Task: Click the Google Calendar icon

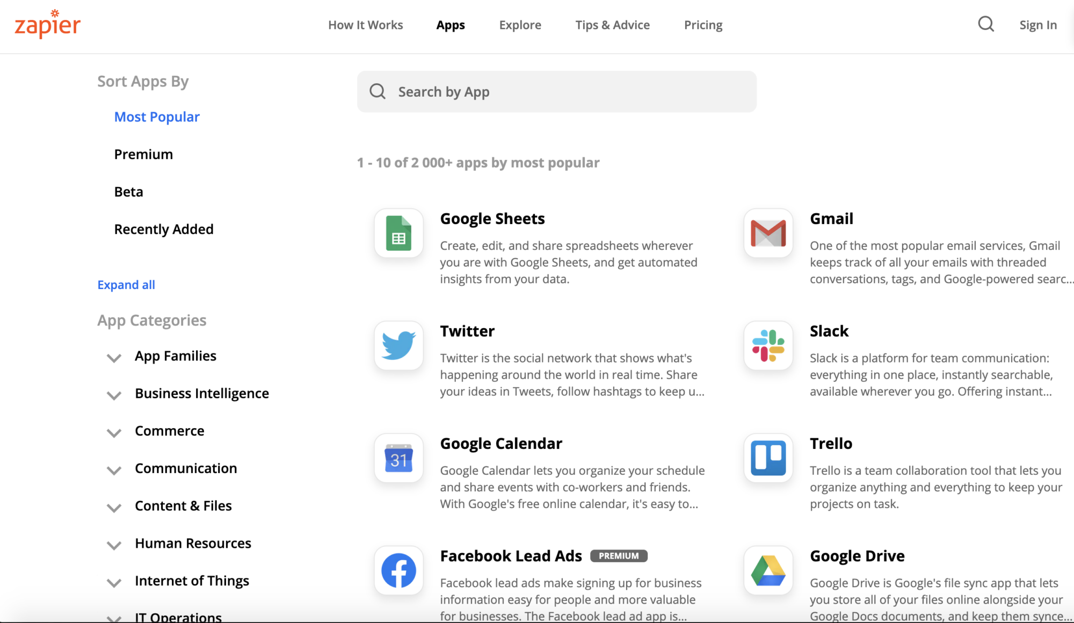Action: coord(398,458)
